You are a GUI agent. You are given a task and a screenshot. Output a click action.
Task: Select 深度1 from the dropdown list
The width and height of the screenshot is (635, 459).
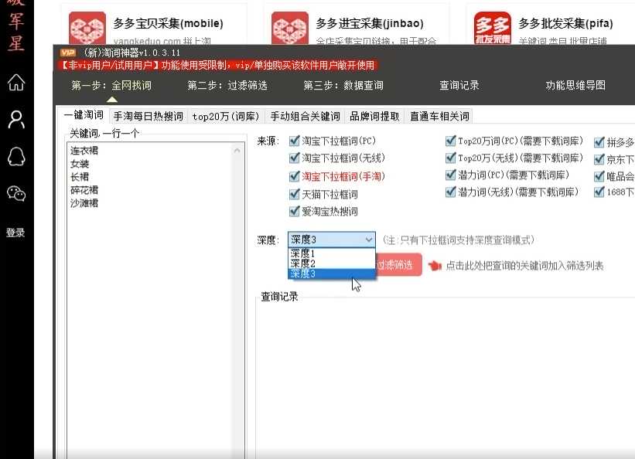pyautogui.click(x=332, y=253)
